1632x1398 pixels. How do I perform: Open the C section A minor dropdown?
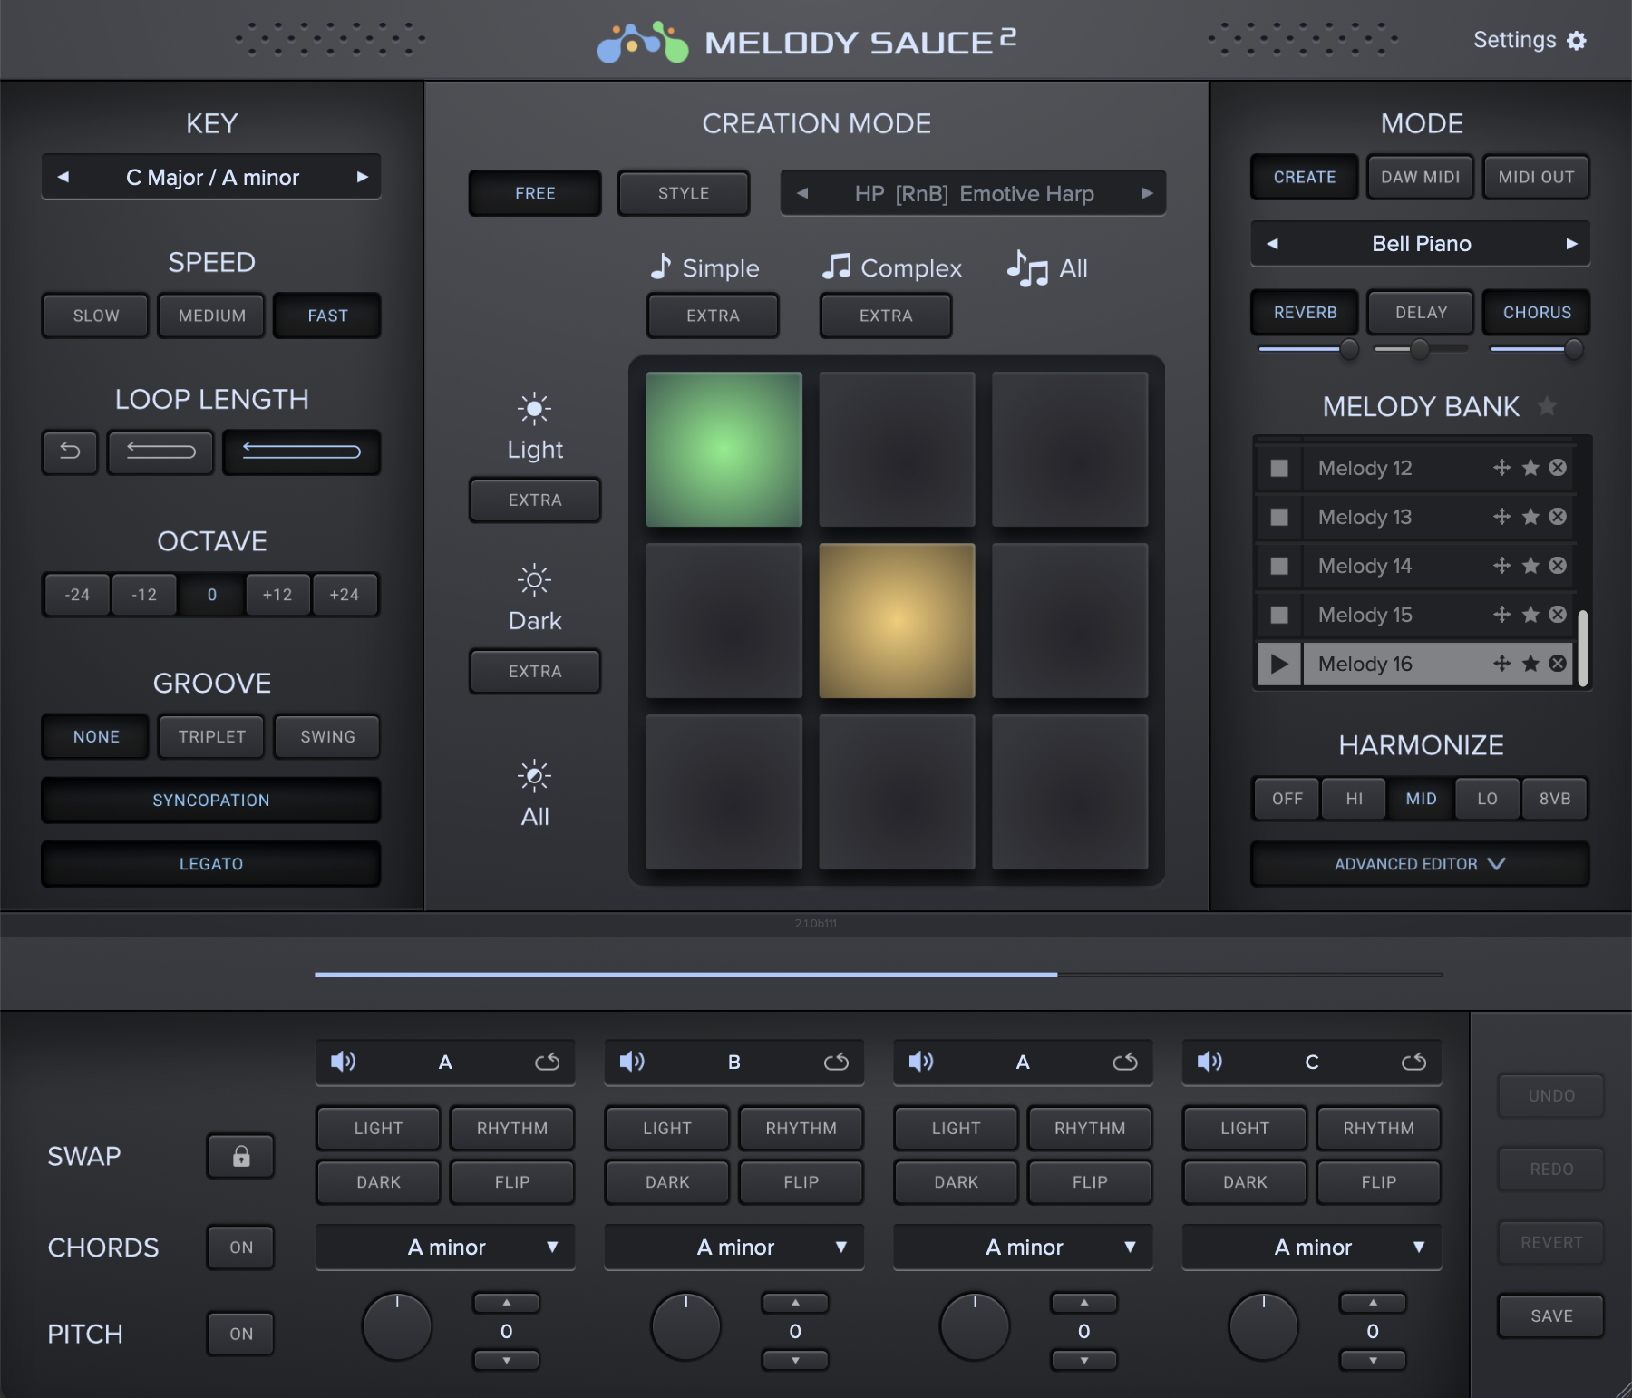1312,1248
